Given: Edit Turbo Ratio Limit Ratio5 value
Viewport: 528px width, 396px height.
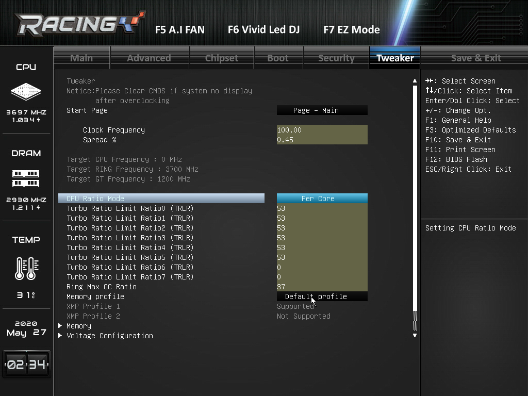Looking at the screenshot, I should [x=322, y=257].
